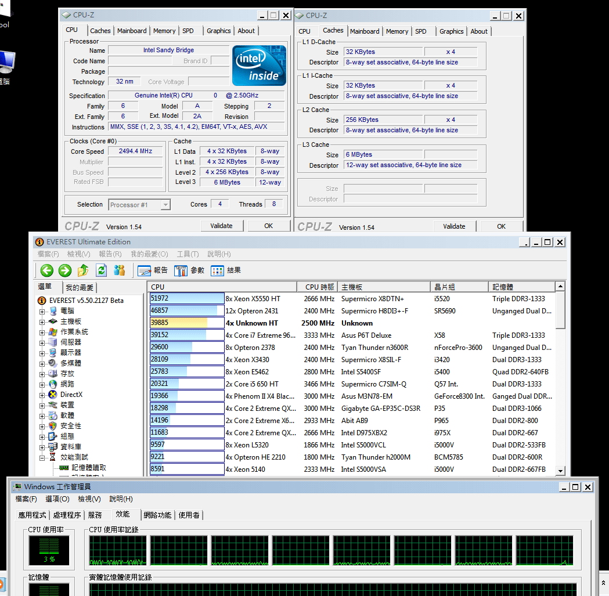
Task: Click the green Forward arrow in EVEREST
Action: pyautogui.click(x=65, y=270)
